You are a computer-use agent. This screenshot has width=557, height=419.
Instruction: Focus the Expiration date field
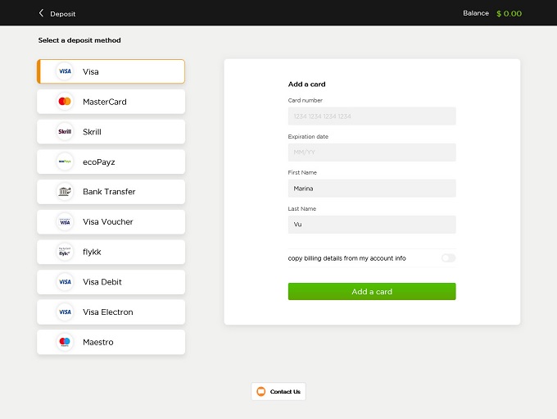click(372, 153)
